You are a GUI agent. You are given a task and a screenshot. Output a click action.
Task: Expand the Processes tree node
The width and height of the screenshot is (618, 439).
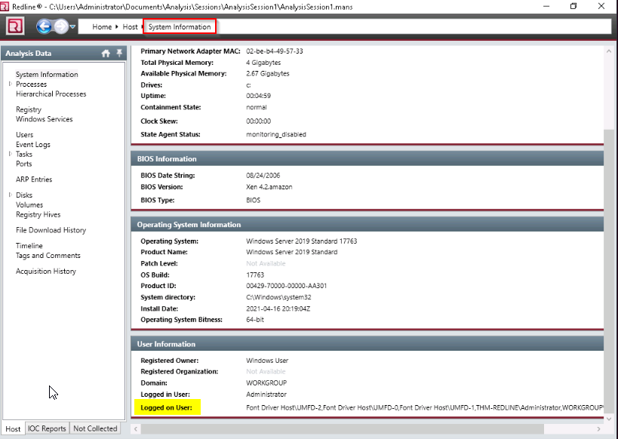click(x=11, y=84)
